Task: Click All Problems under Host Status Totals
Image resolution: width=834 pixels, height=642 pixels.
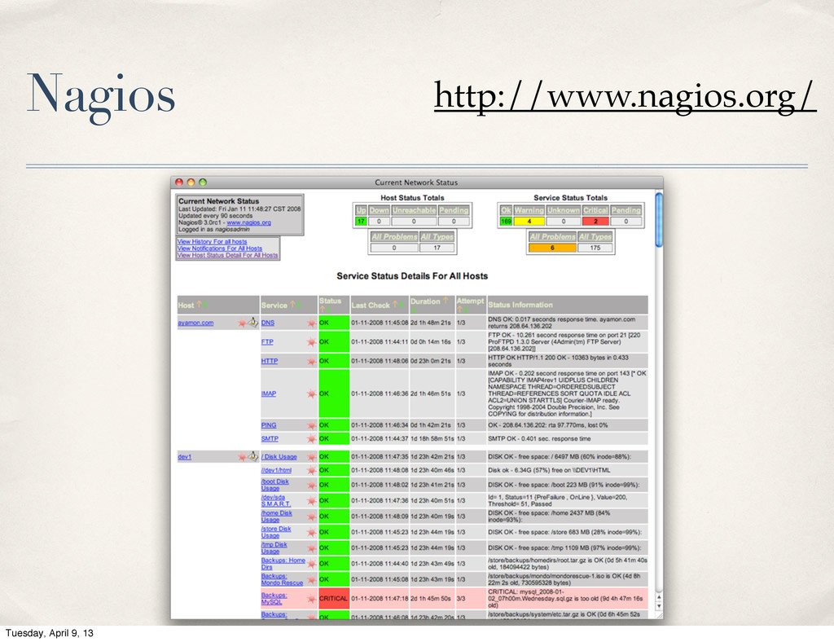Action: tap(394, 237)
